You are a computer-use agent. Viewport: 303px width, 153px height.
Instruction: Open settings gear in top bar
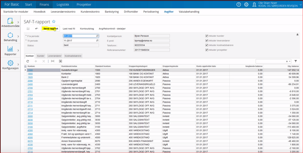[246, 5]
